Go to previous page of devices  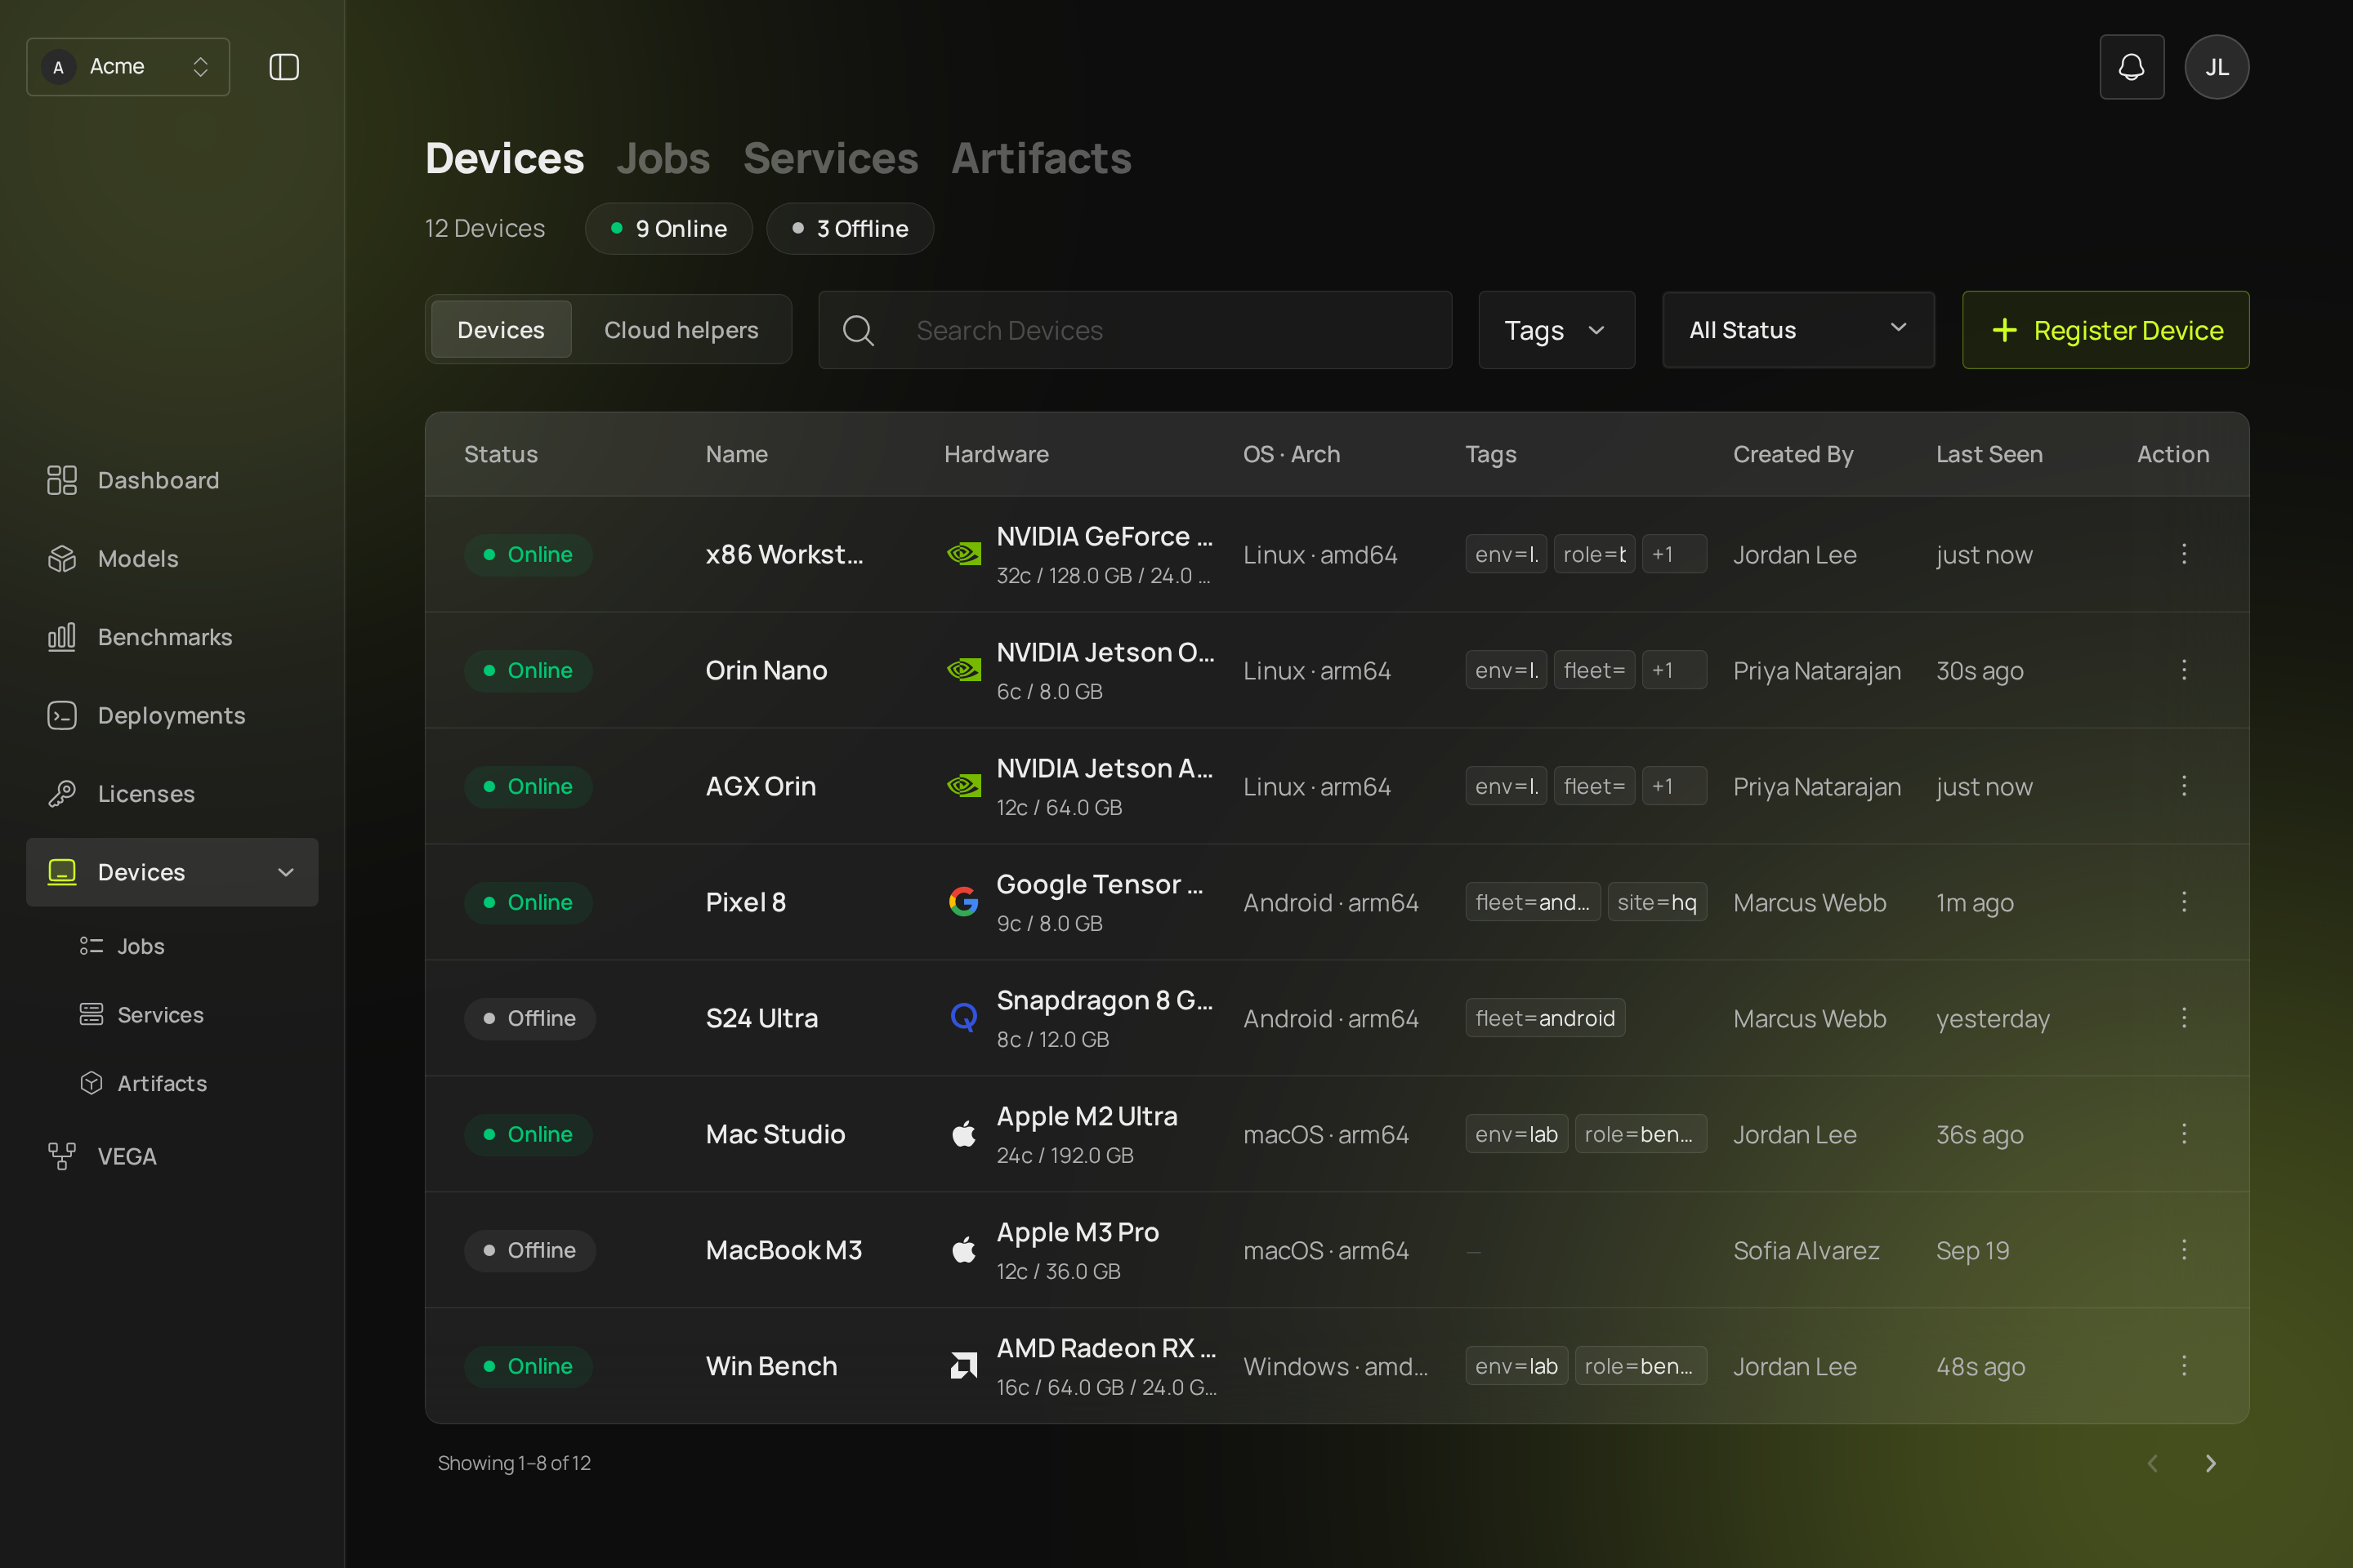coord(2152,1463)
